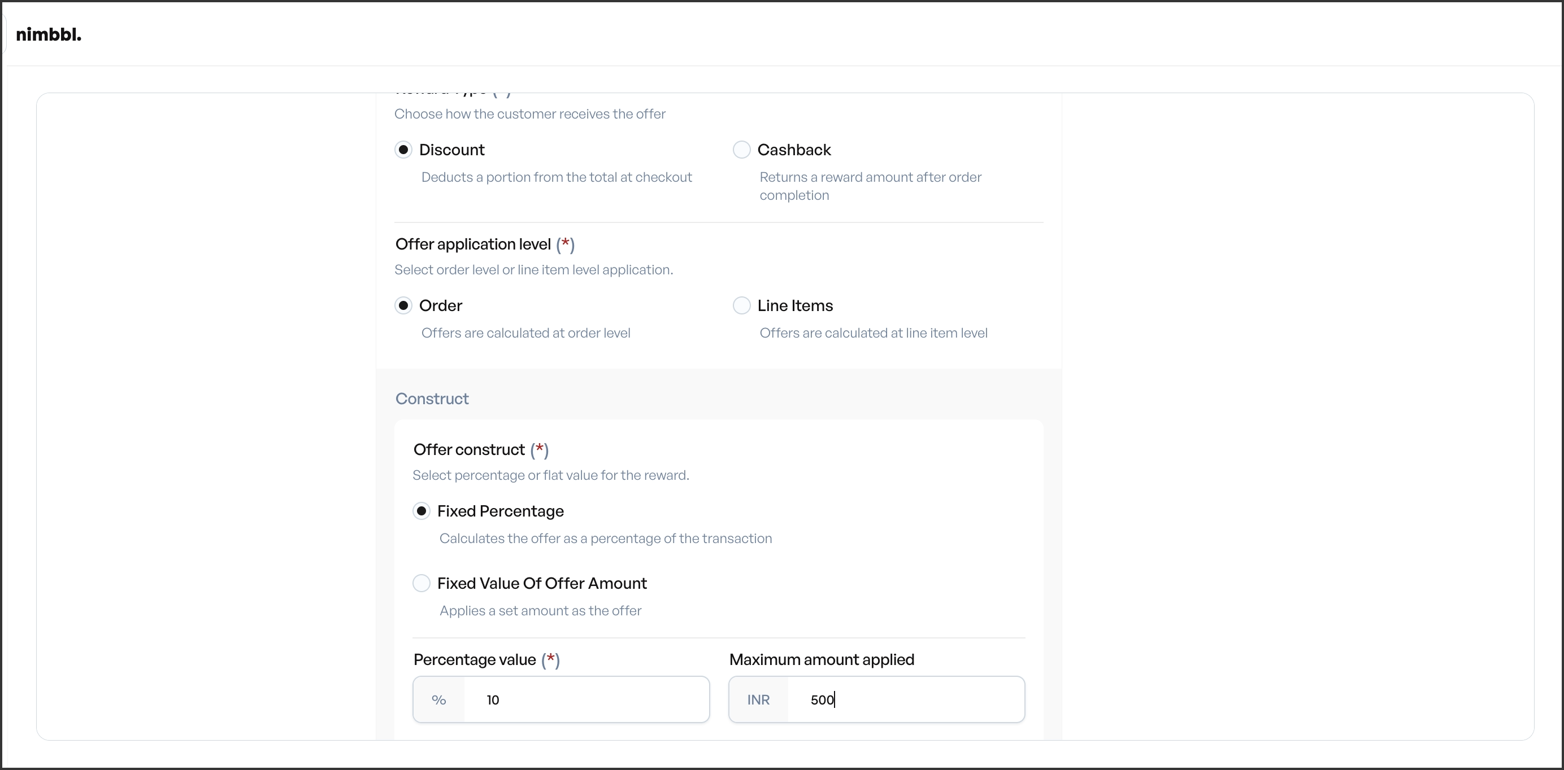
Task: Click the asterisk beside Percentage value
Action: (551, 659)
